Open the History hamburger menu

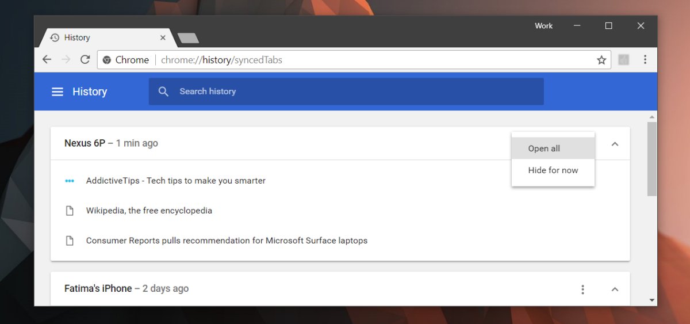point(57,92)
